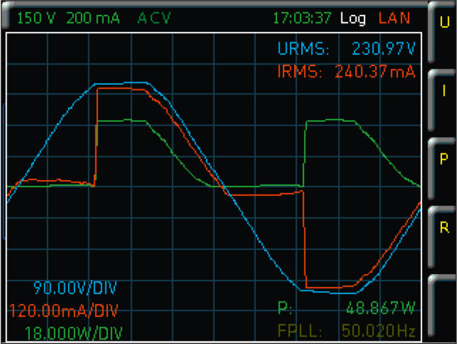Click the P: power label

(x=285, y=308)
